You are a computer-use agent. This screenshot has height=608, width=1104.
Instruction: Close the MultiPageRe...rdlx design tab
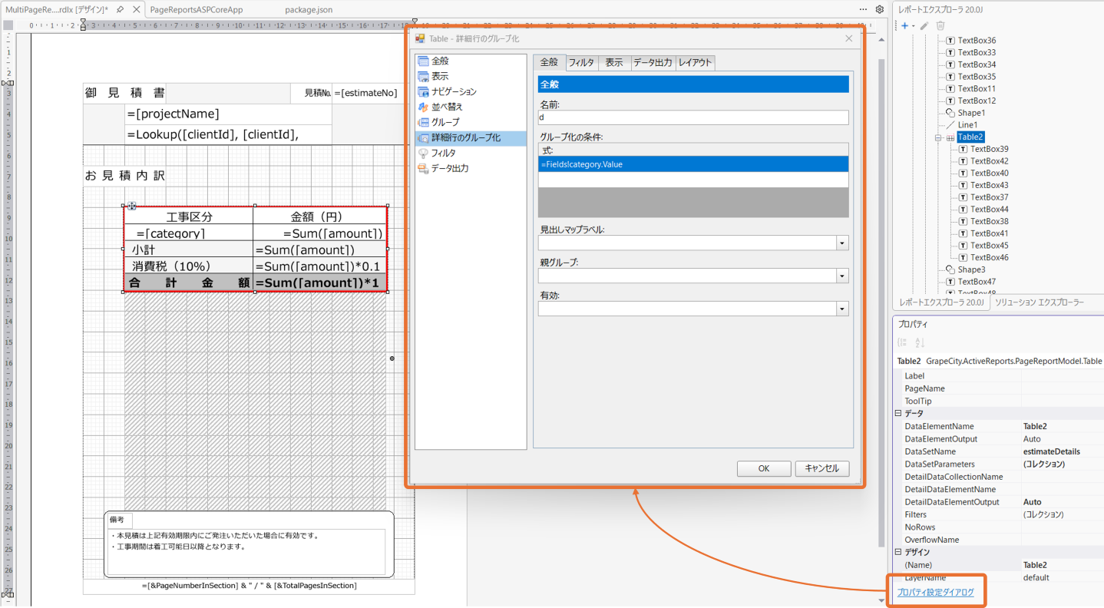coord(136,9)
